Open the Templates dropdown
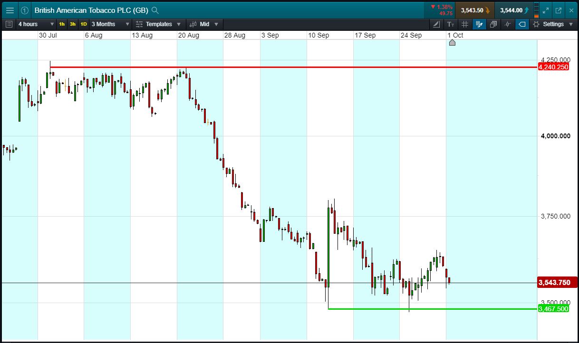579x343 pixels. [x=158, y=24]
